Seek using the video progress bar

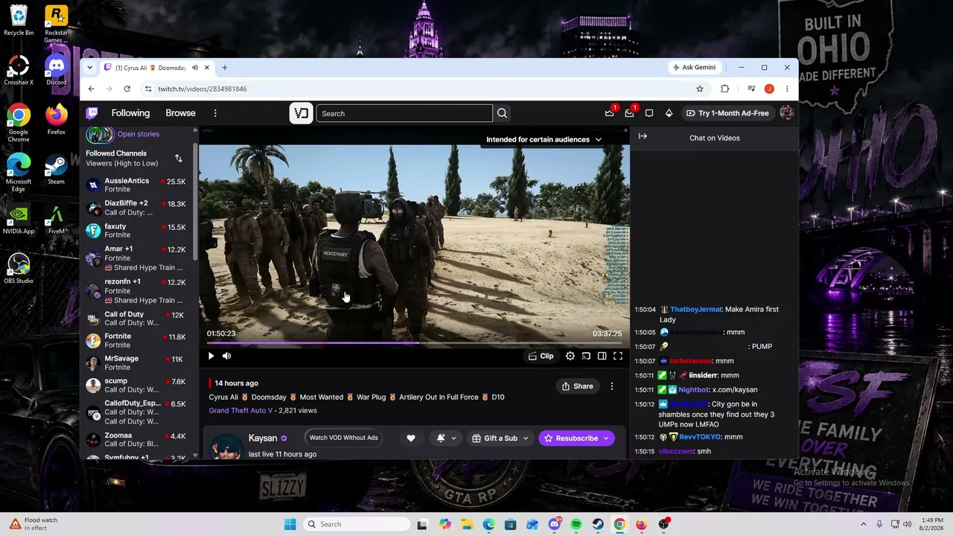[414, 343]
